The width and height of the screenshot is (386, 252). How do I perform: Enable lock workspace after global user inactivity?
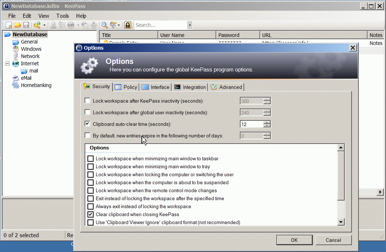(x=87, y=112)
